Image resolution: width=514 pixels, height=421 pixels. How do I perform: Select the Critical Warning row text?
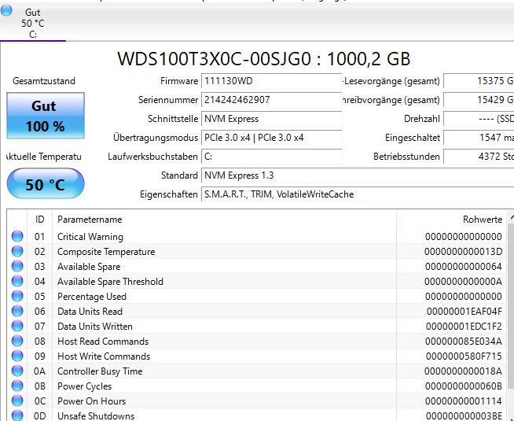coord(90,237)
